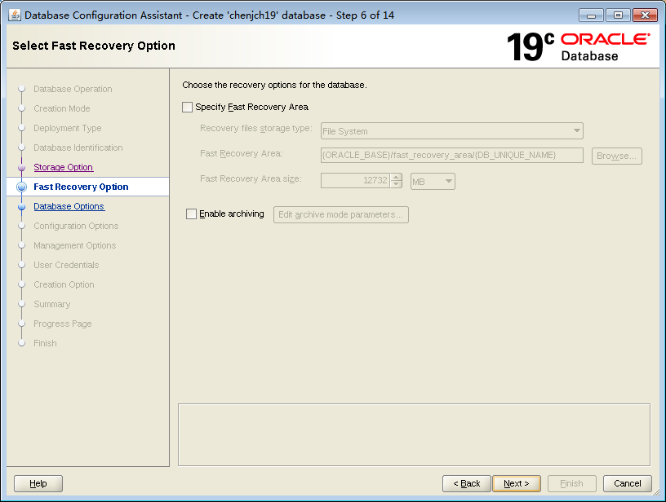Click the Fast Recovery Option step indicator dot
The width and height of the screenshot is (666, 502).
click(x=20, y=187)
